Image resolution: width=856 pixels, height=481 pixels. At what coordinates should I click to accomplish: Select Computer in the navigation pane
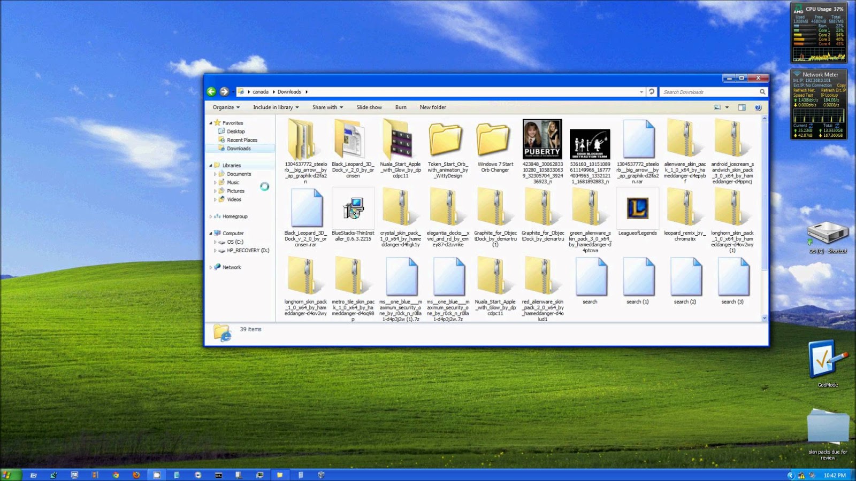point(233,234)
